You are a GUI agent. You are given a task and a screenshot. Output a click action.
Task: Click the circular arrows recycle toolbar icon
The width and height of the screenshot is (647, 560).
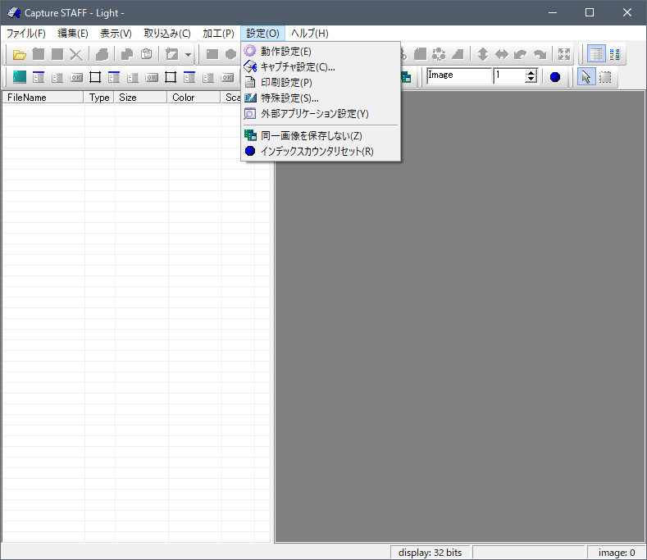438,54
